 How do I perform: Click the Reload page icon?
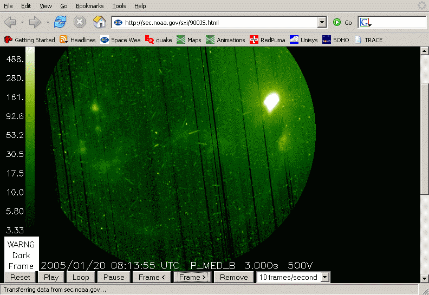[60, 22]
